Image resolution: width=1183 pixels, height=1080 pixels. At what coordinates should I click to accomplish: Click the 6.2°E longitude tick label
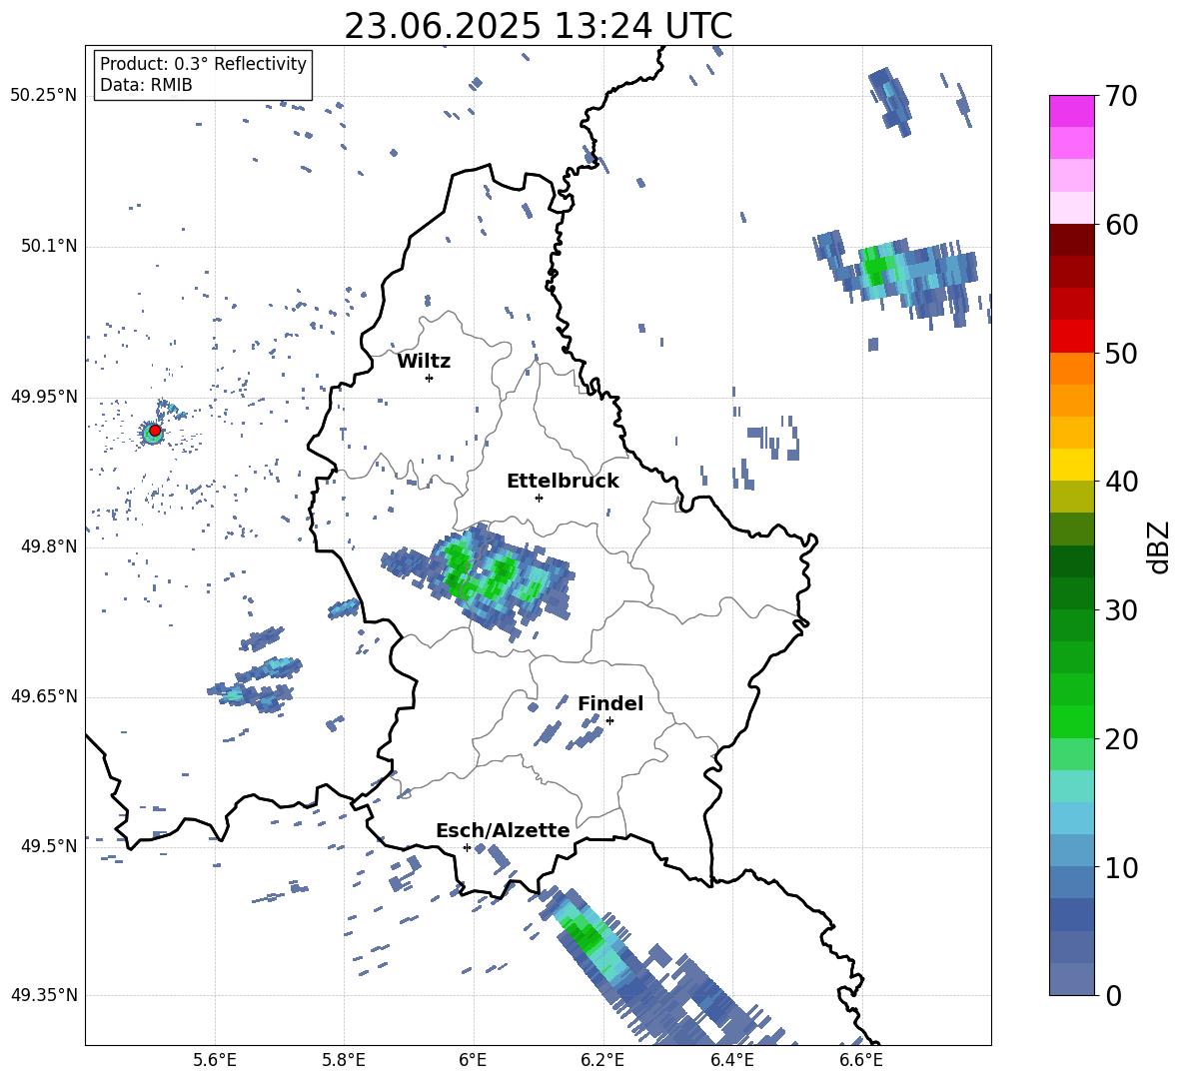pos(602,1060)
